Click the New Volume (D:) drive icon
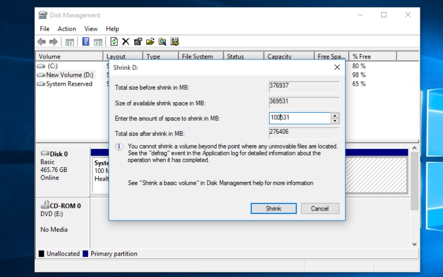The image size is (443, 277). [41, 75]
